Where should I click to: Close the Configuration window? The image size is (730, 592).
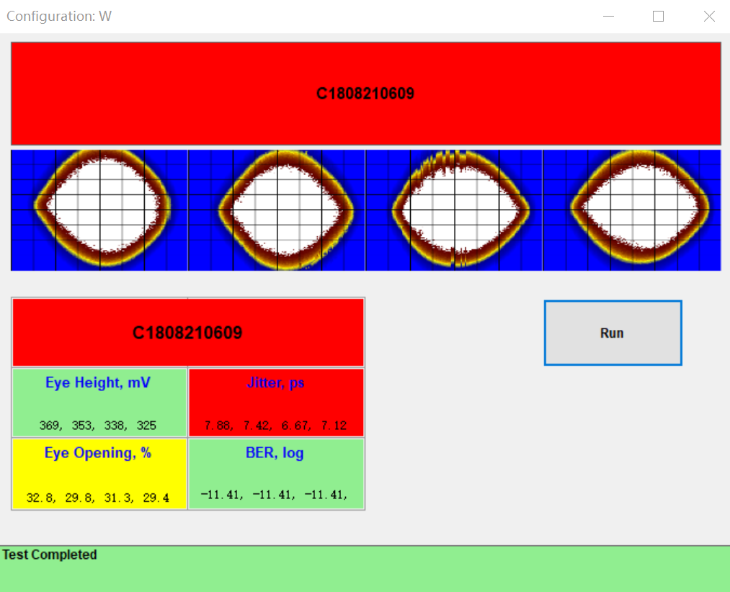click(x=709, y=16)
